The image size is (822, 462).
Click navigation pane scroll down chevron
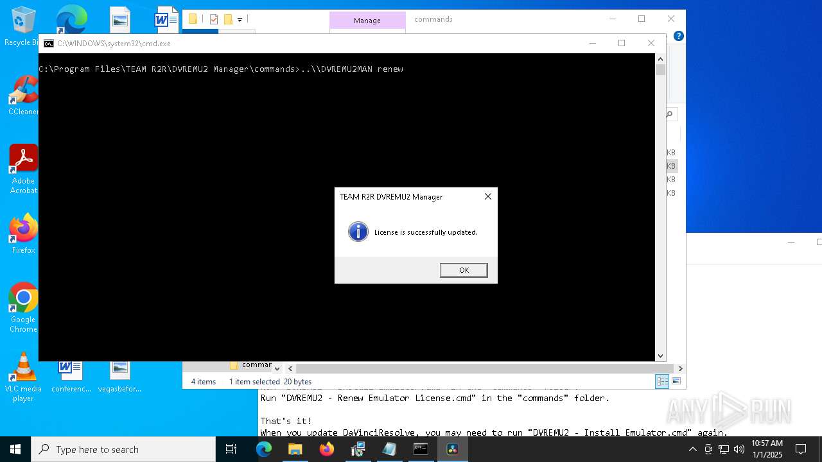277,368
